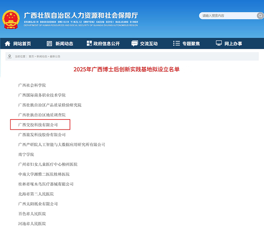Screen dimensions: 264x233
Task: Click the national emblem logo
Action: click(12, 18)
